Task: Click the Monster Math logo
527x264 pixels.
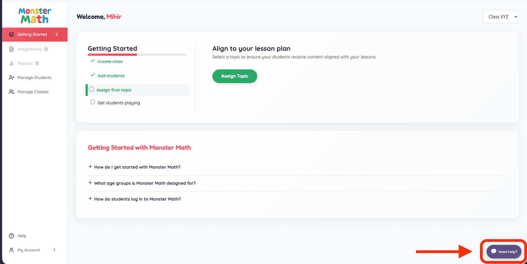Action: (35, 16)
